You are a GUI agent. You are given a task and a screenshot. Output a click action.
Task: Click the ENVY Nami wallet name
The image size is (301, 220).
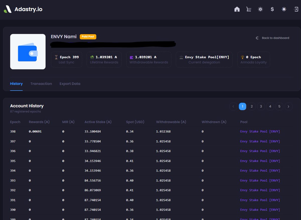[x=64, y=37]
